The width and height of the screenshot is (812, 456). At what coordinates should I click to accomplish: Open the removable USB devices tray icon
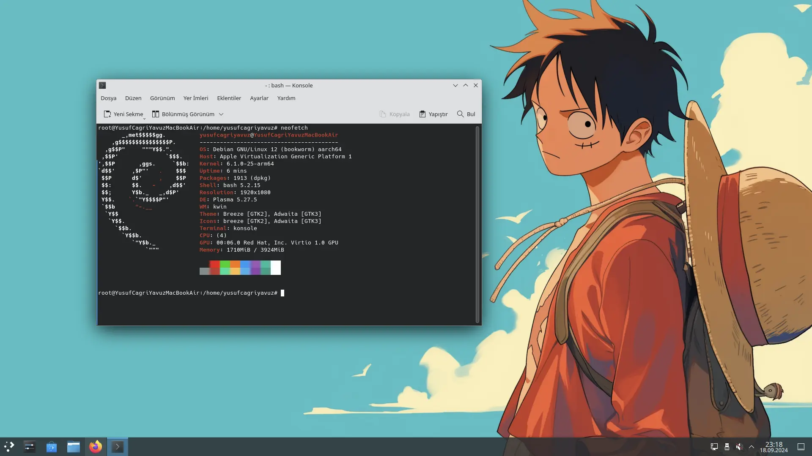(727, 447)
